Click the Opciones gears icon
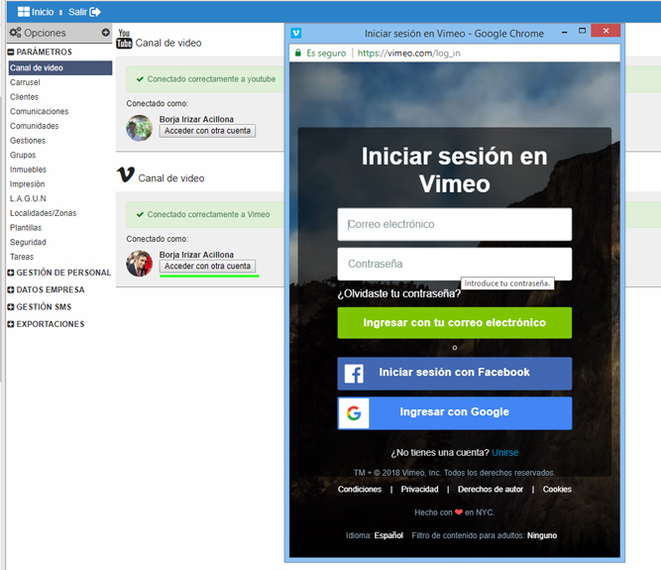 15,33
